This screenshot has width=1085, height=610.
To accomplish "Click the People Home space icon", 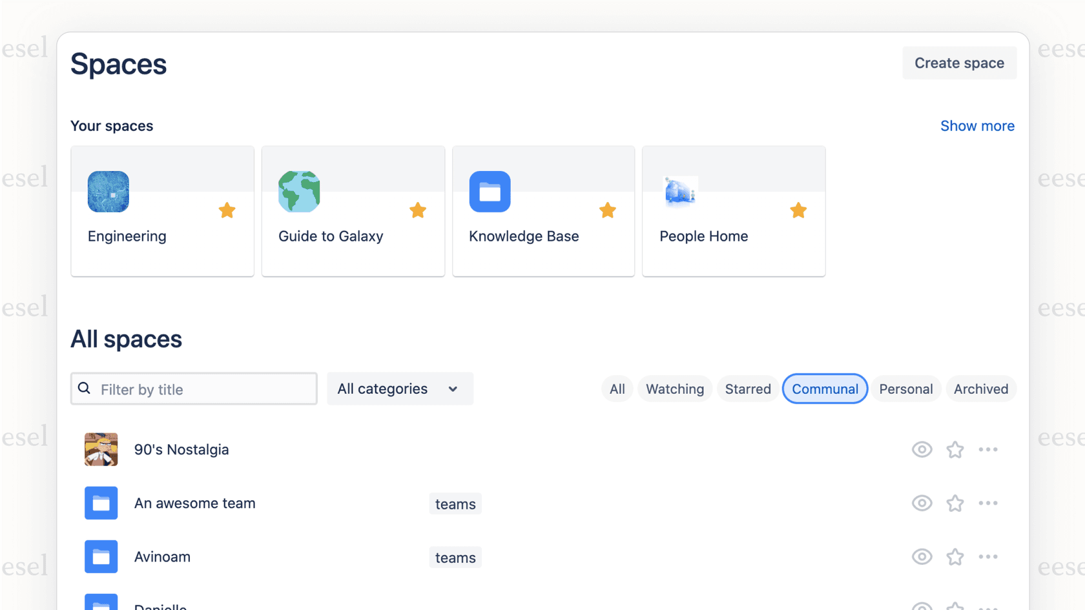I will click(680, 192).
